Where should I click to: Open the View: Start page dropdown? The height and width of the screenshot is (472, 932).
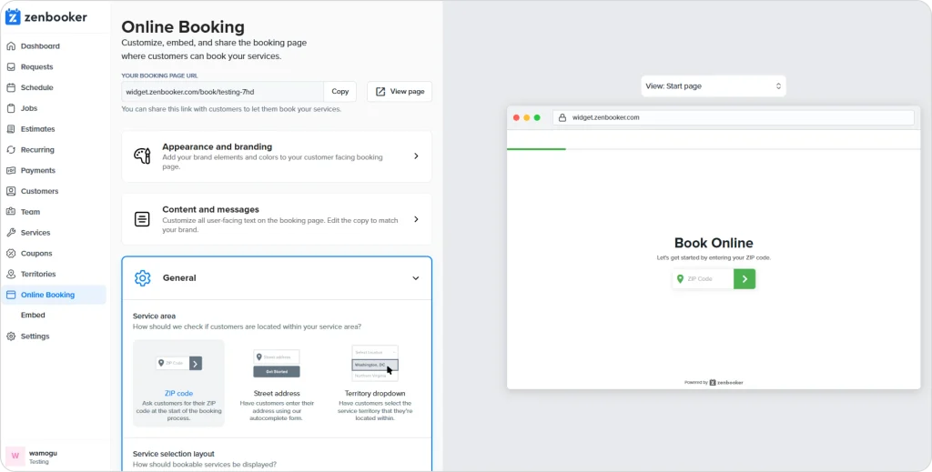click(x=714, y=86)
